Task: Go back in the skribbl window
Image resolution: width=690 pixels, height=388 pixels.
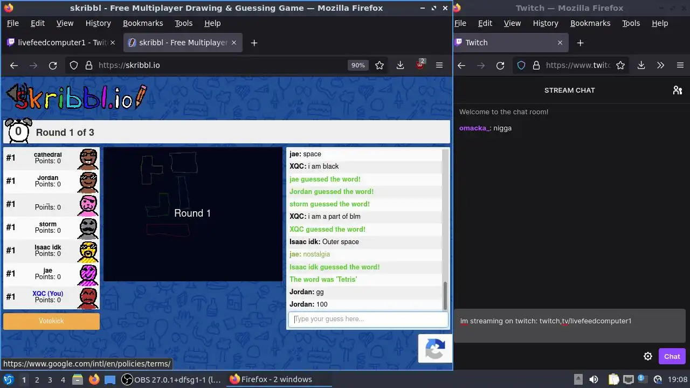Action: 14,65
